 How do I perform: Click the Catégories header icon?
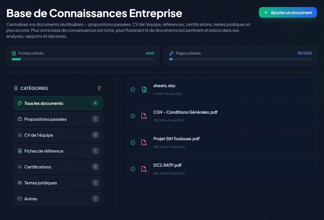click(x=16, y=88)
